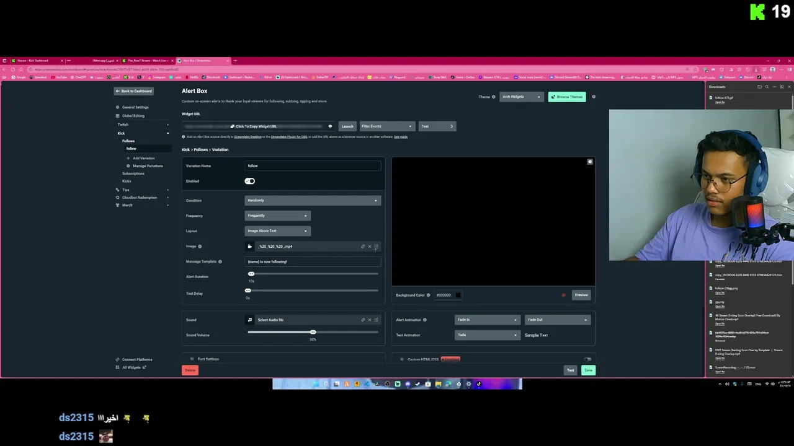Screen dimensions: 794x446
Task: Save the alert box settings
Action: click(x=588, y=370)
